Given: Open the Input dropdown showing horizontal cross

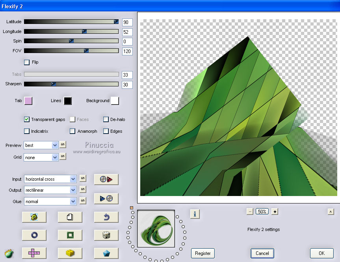Looking at the screenshot, I should coord(50,179).
